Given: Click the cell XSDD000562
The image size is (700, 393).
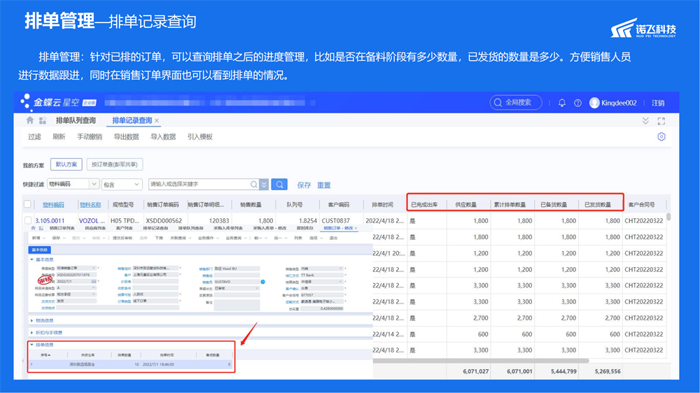Looking at the screenshot, I should 164,220.
